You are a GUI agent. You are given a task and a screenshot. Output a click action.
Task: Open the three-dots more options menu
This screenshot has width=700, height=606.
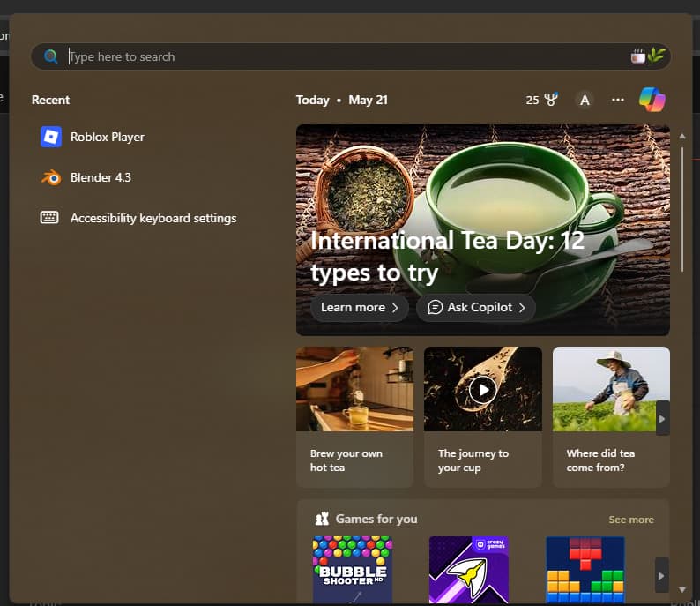pyautogui.click(x=617, y=100)
